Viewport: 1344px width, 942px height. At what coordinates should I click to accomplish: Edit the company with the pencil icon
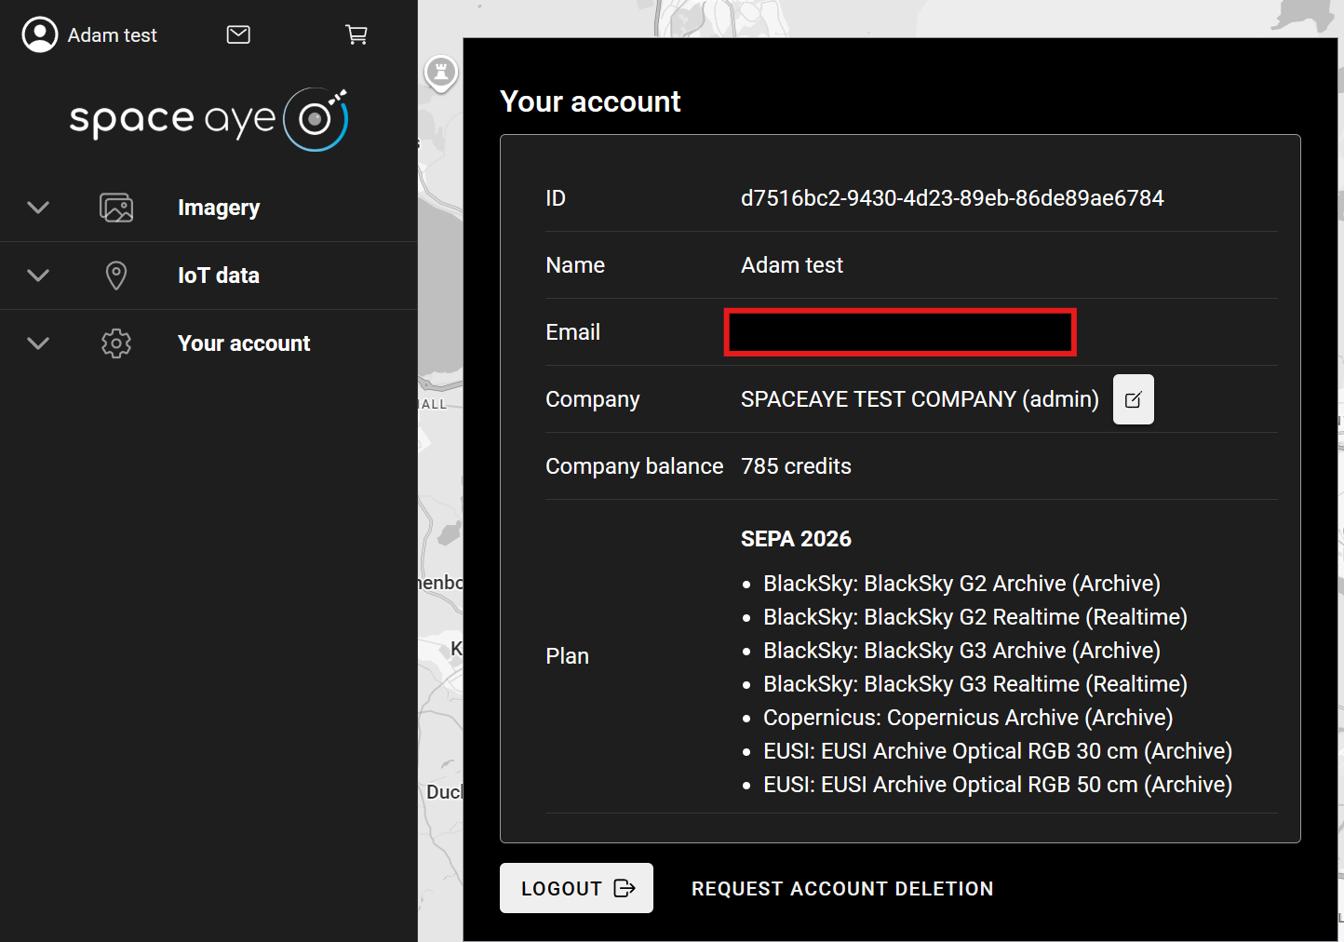(1134, 399)
